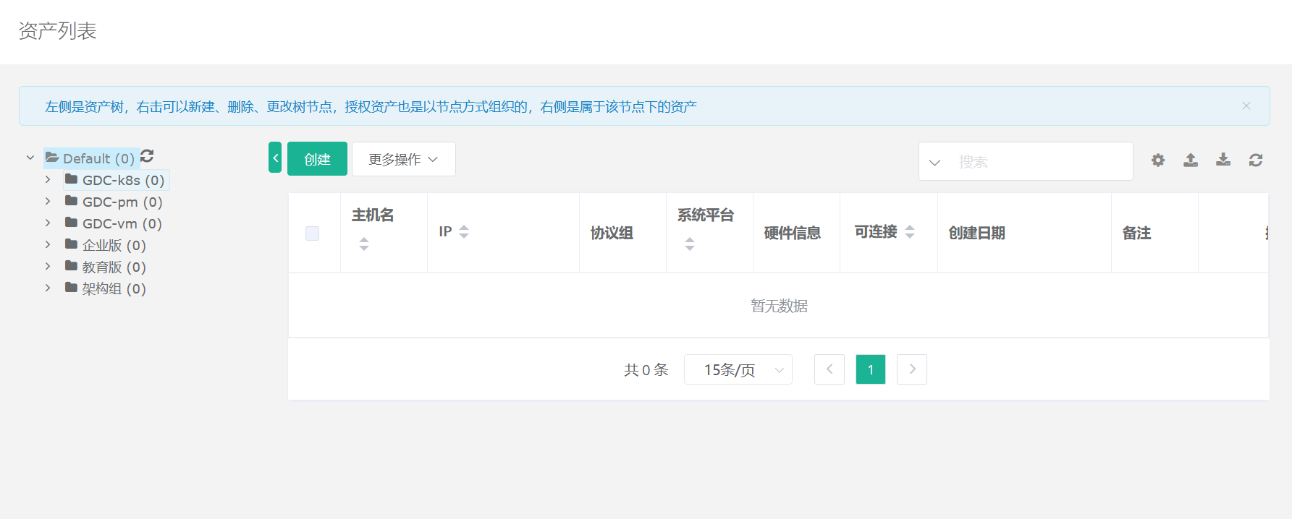Select 架构组 (0) tree label
Viewport: 1292px width, 519px height.
(x=114, y=288)
